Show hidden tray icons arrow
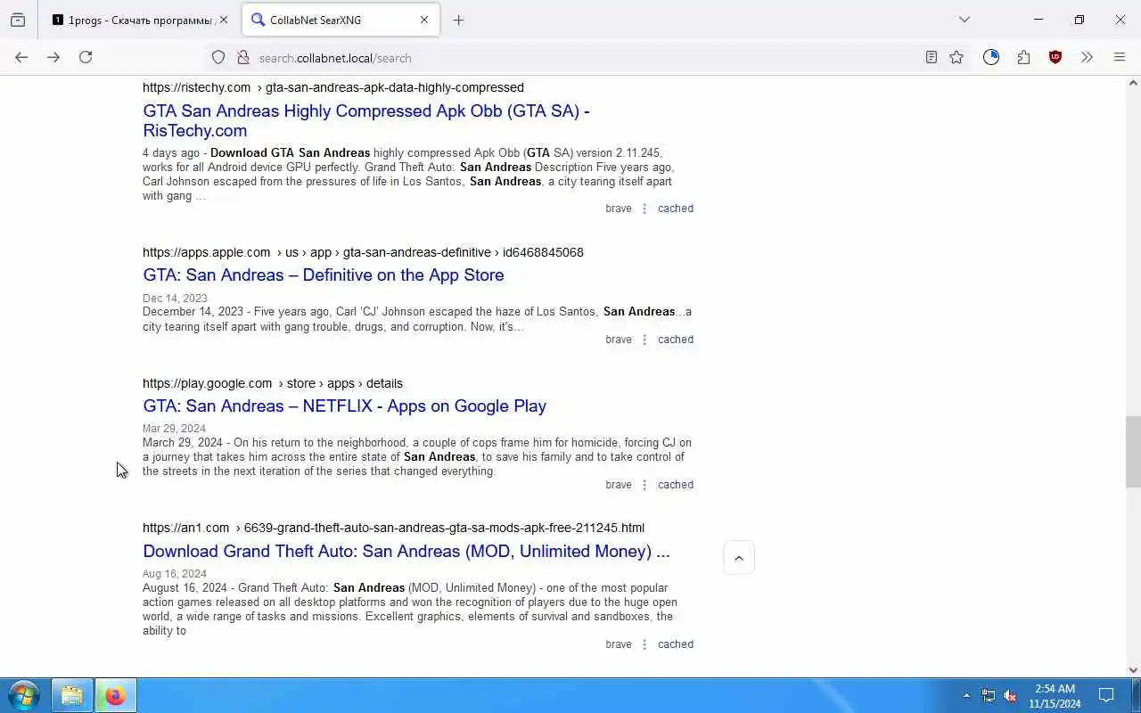This screenshot has height=713, width=1141. [966, 695]
